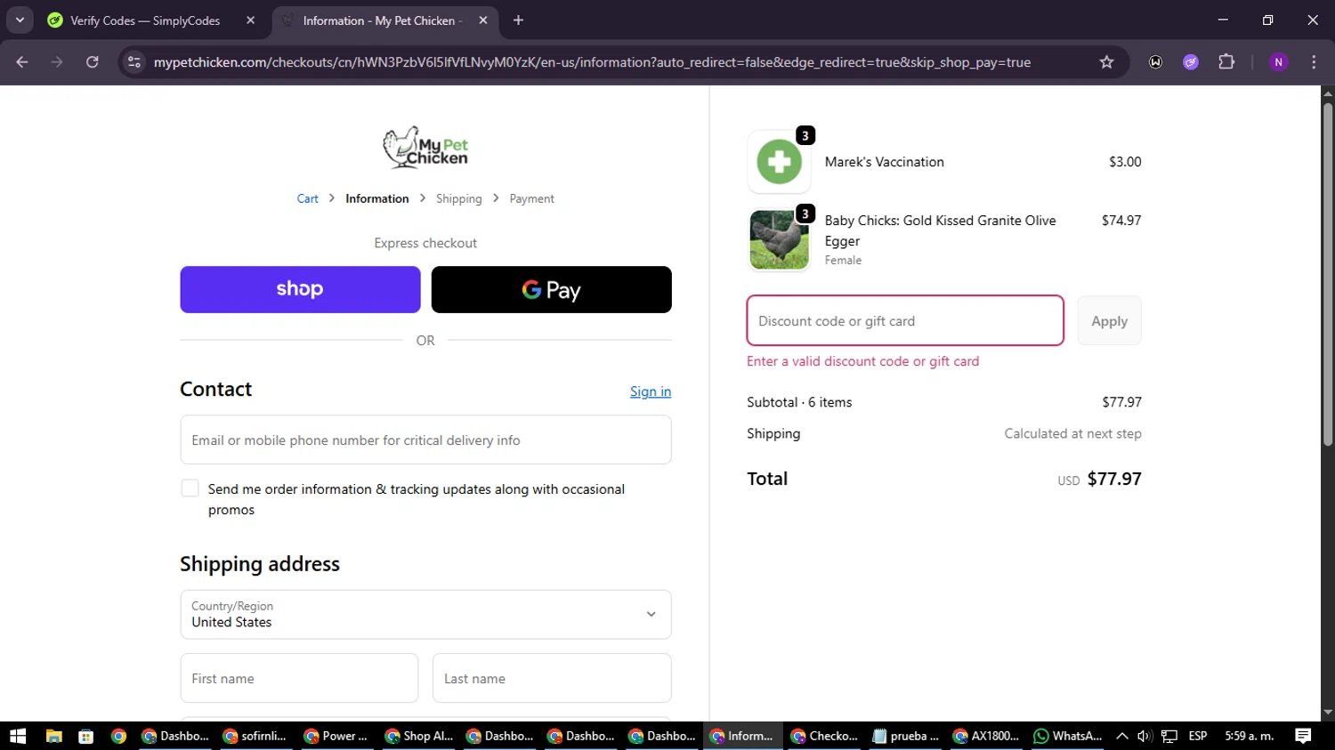Click the Payment breadcrumb step
Image resolution: width=1335 pixels, height=750 pixels.
(531, 198)
